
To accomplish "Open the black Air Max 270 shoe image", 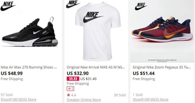I will point(30,32).
